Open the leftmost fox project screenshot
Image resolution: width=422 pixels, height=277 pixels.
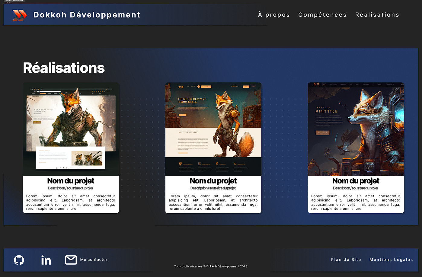[71, 129]
